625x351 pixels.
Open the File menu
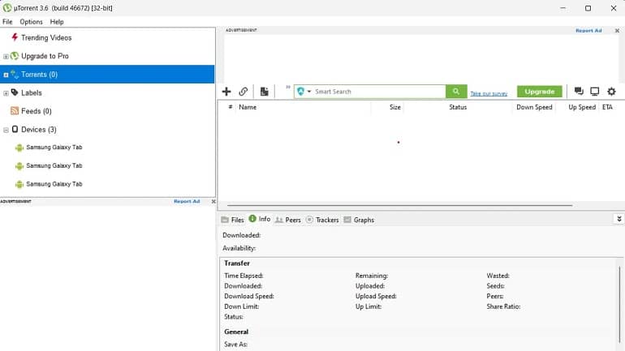pos(7,22)
